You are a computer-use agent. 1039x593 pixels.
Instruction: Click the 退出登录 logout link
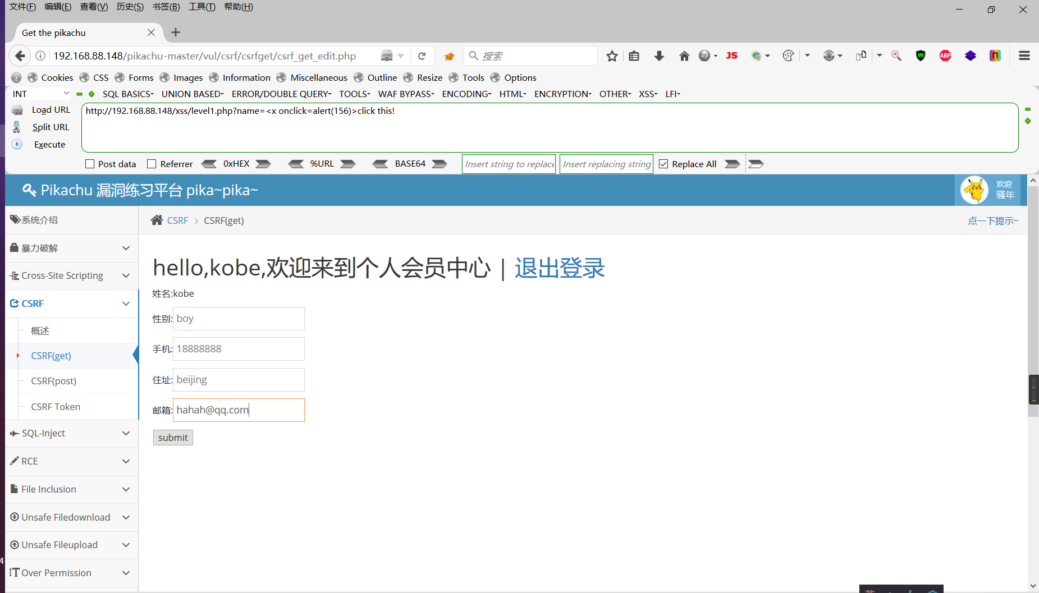[559, 268]
